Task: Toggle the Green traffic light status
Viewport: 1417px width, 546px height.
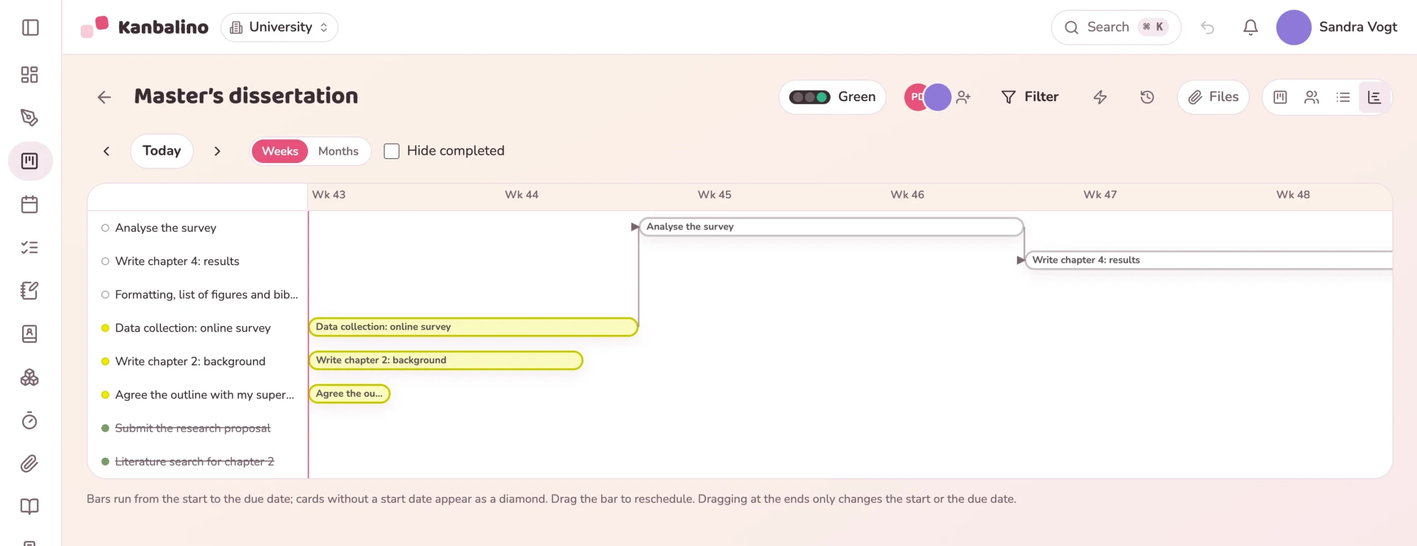Action: coord(832,97)
